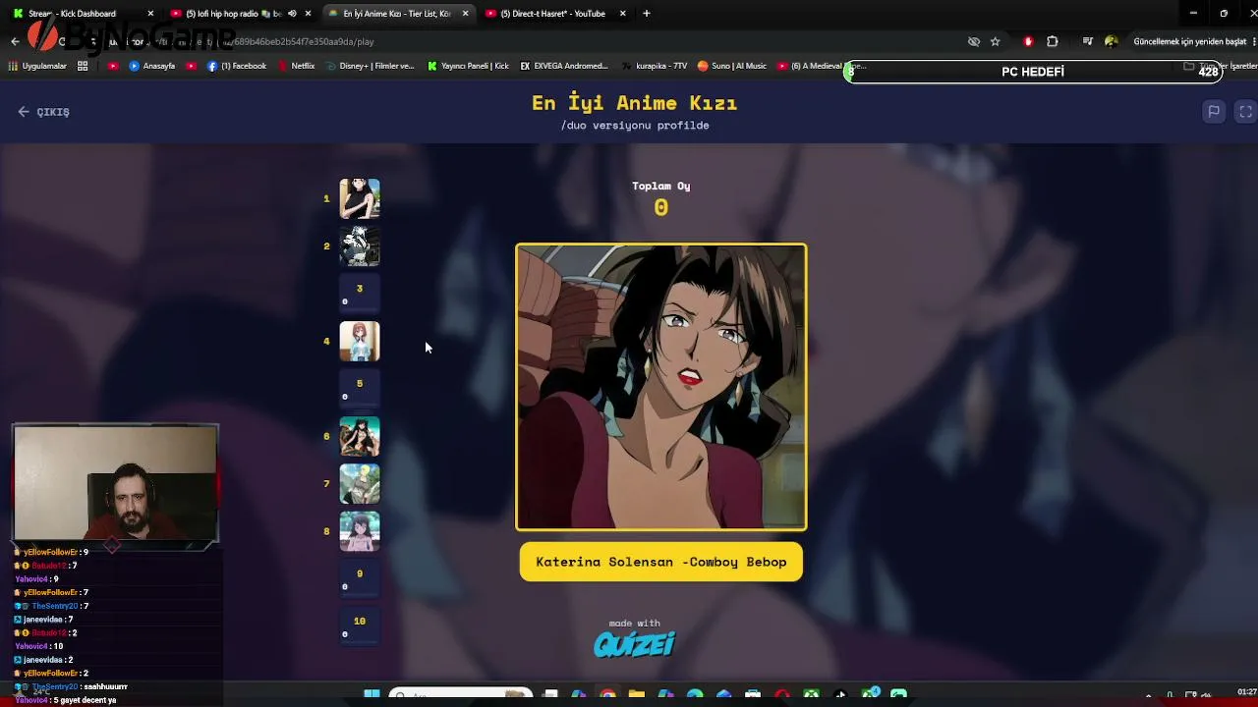Screen dimensions: 1258x707
Task: Choose empty rank slot 10
Action: pos(360,625)
